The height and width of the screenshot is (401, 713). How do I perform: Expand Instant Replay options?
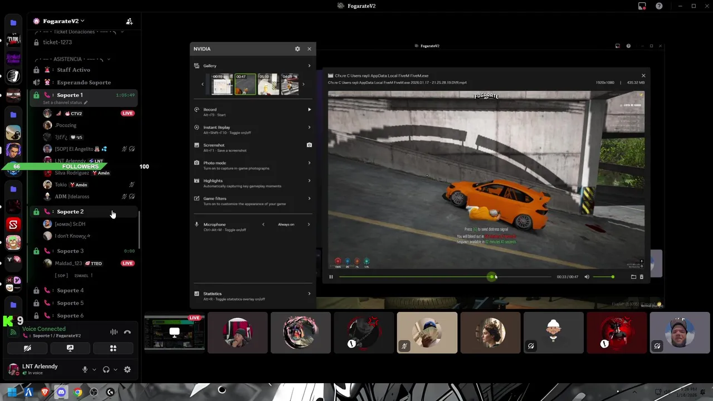tap(309, 128)
